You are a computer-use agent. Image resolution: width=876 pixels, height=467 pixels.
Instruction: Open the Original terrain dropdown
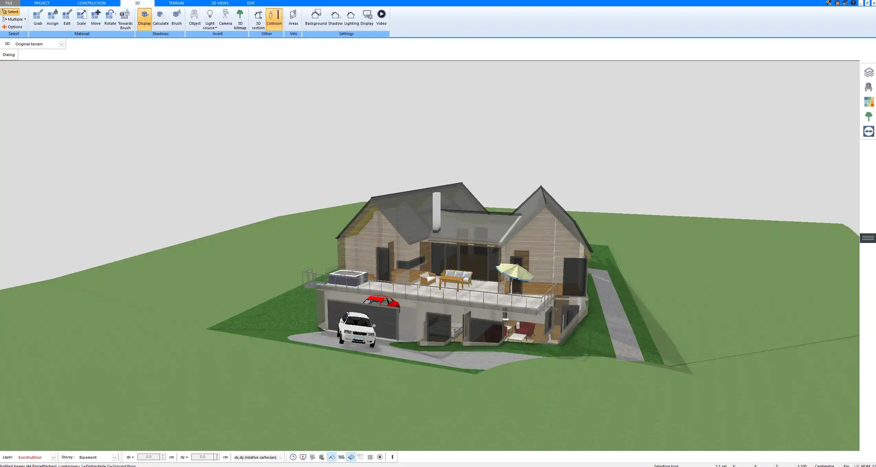[62, 44]
